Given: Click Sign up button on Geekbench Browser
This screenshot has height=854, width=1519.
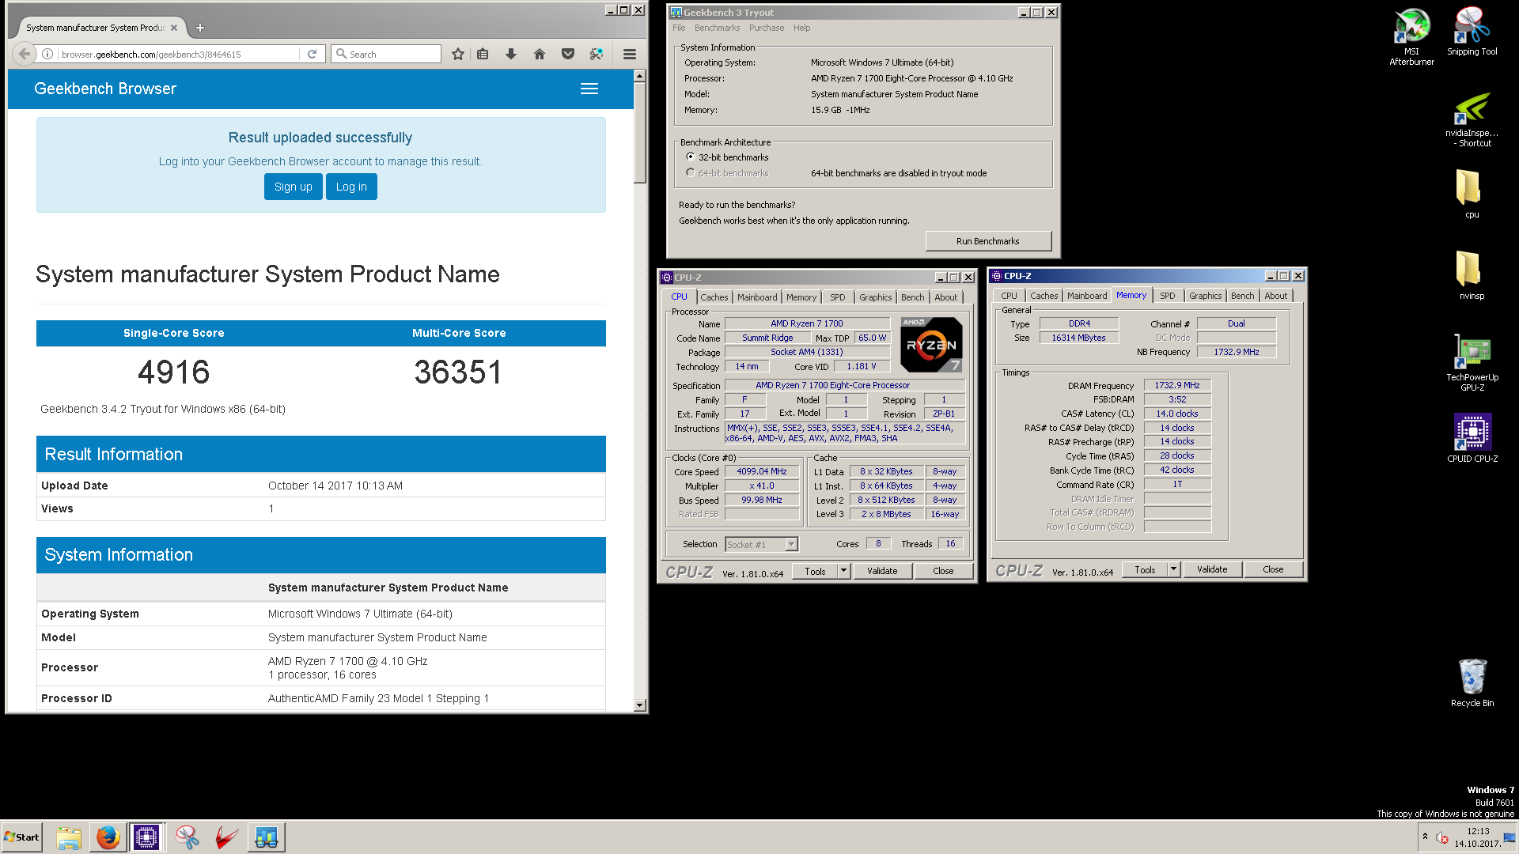Looking at the screenshot, I should [293, 187].
